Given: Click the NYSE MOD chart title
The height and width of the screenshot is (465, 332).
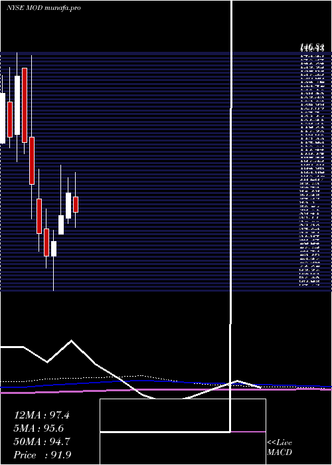Looking at the screenshot, I should pyautogui.click(x=44, y=8).
